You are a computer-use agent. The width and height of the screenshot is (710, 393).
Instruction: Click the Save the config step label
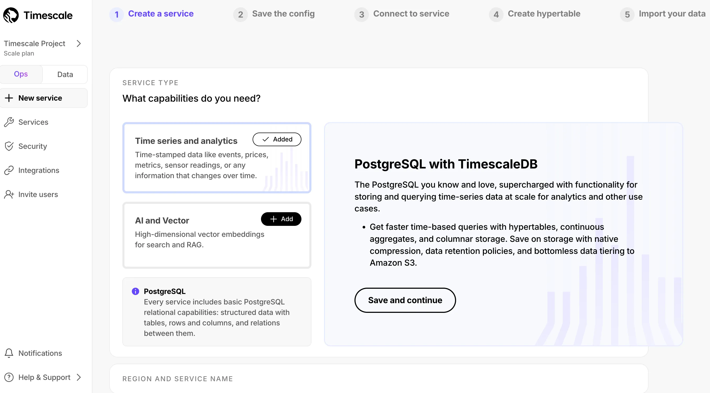pyautogui.click(x=283, y=13)
